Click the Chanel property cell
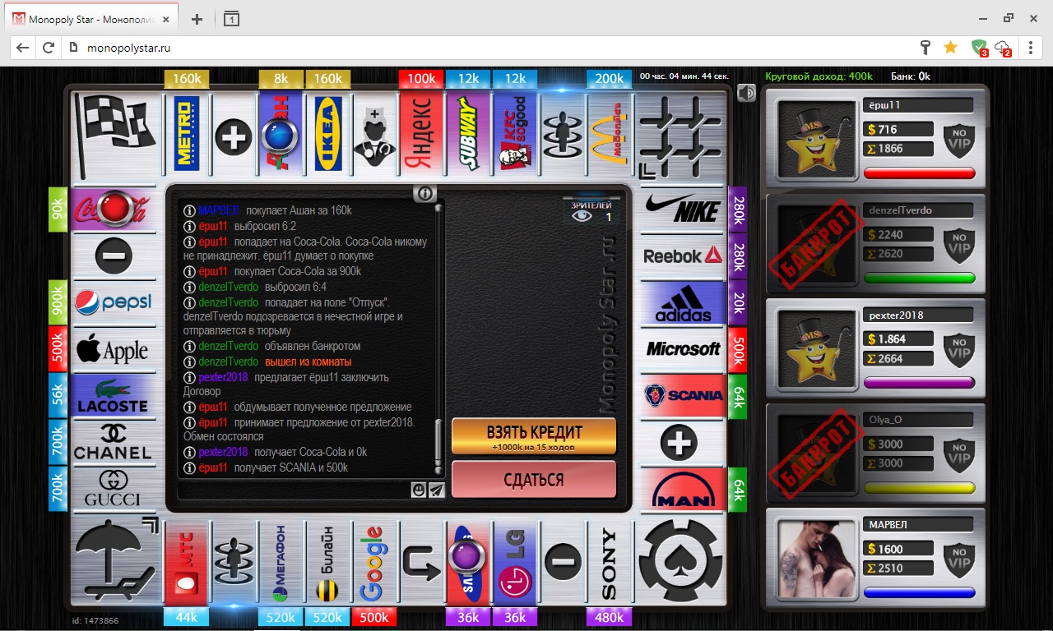 pos(114,443)
